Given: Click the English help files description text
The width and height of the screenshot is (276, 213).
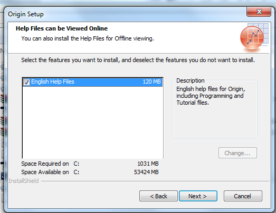Looking at the screenshot, I should (211, 96).
